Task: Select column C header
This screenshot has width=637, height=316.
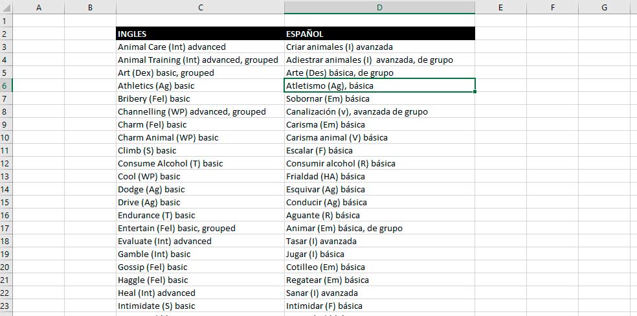Action: (x=200, y=7)
